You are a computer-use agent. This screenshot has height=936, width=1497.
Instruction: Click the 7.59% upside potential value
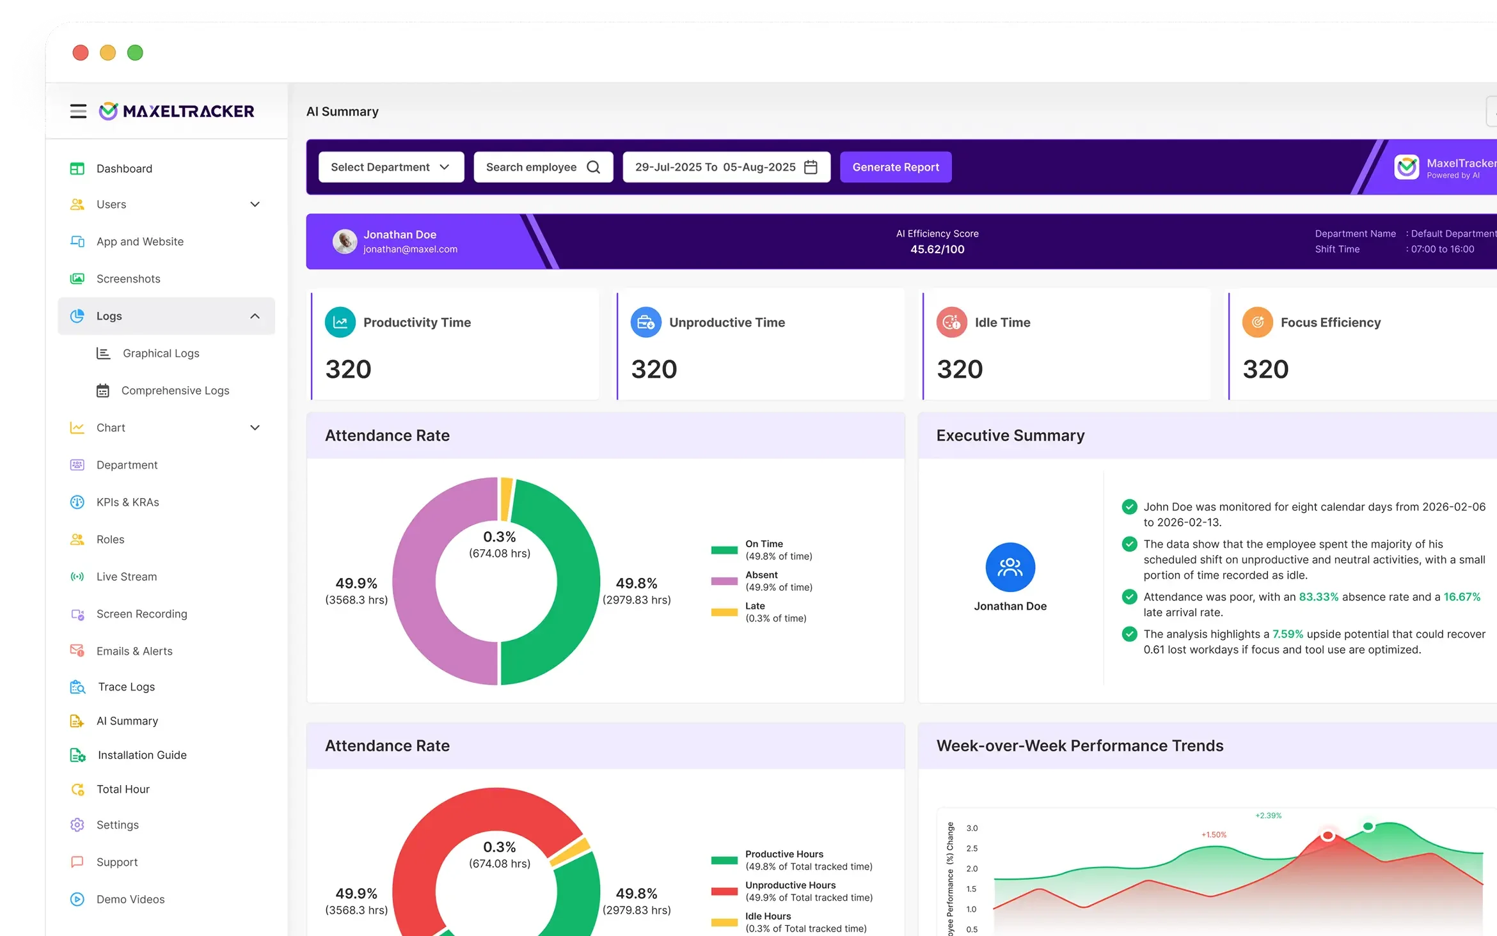pos(1287,634)
